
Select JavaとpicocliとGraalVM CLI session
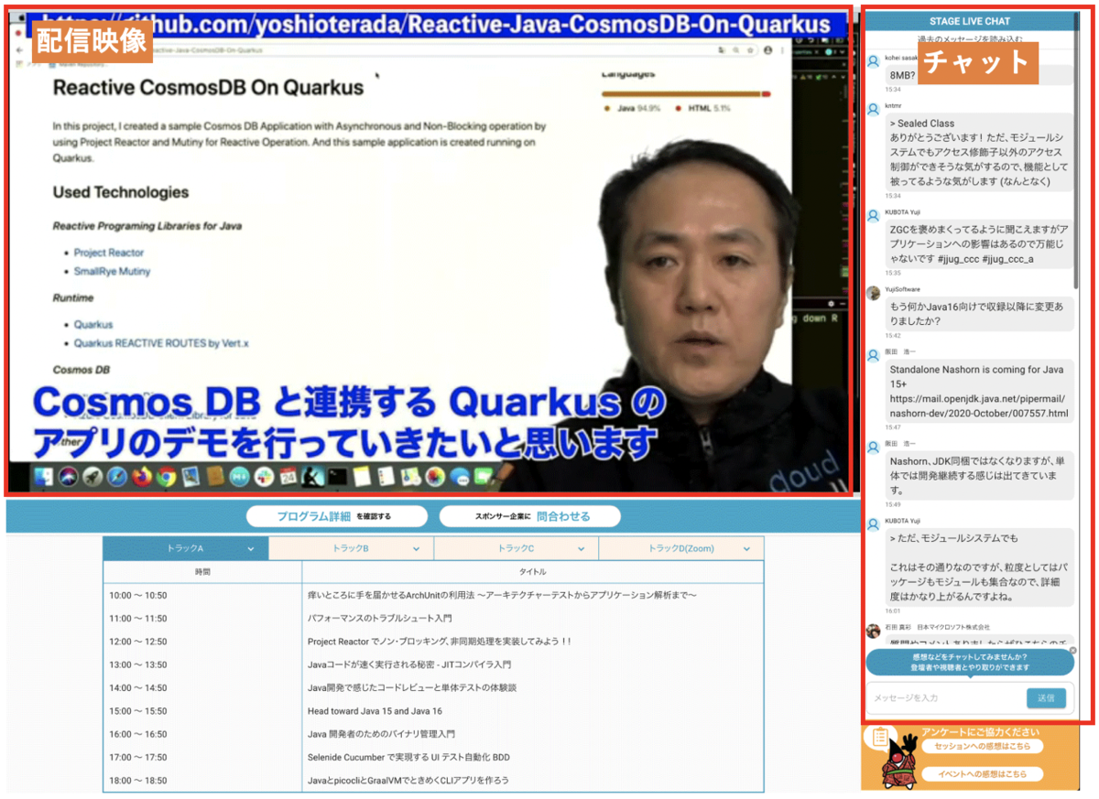408,781
